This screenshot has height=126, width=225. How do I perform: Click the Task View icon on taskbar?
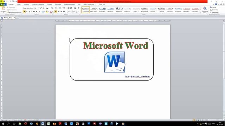tap(14, 124)
